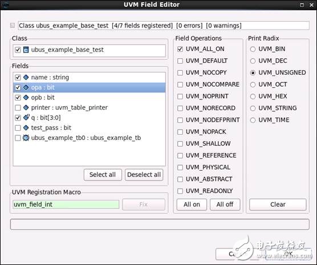Click the class icon beside ubus_example_base_test
The width and height of the screenshot is (317, 265).
click(x=26, y=50)
